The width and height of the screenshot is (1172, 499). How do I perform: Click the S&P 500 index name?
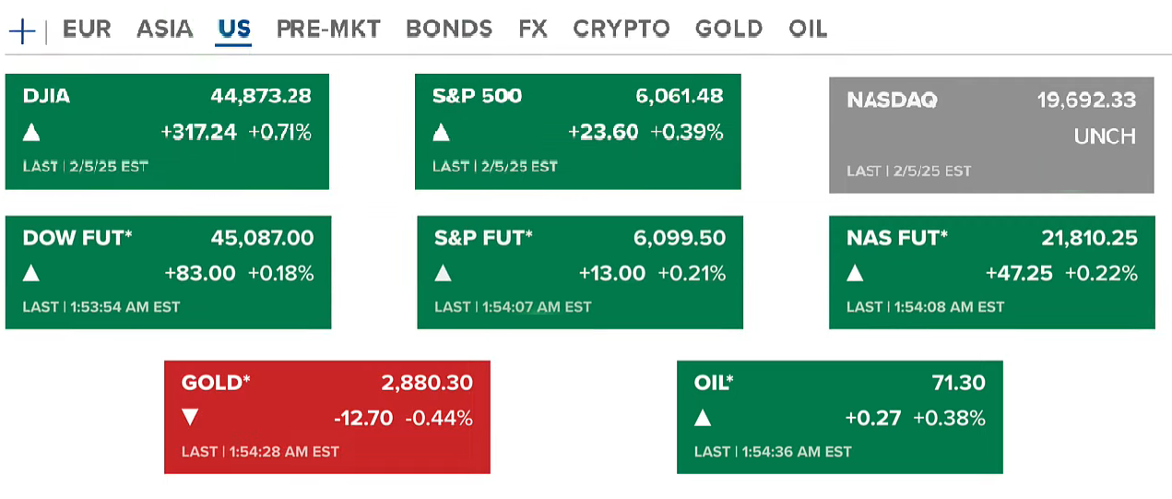coord(477,96)
